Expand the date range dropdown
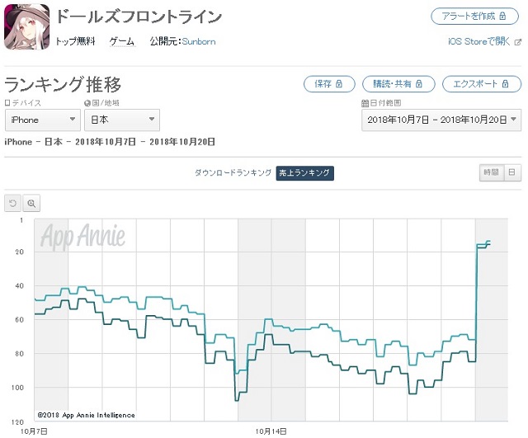The height and width of the screenshot is (438, 528). (441, 120)
